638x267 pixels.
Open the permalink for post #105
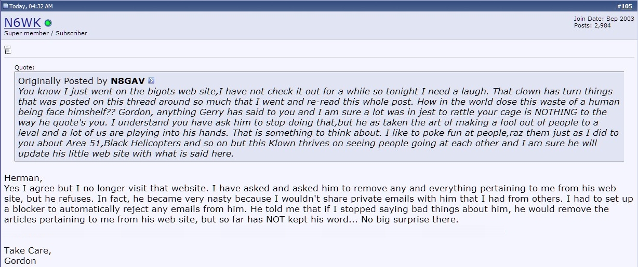627,6
